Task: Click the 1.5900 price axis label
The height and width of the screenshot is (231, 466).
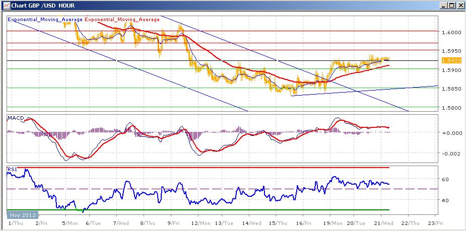Action: point(451,70)
